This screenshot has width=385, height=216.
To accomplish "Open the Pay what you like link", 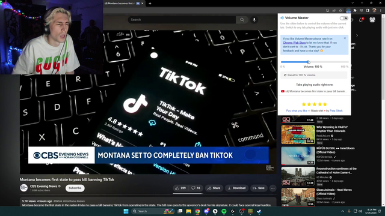I will click(297, 110).
